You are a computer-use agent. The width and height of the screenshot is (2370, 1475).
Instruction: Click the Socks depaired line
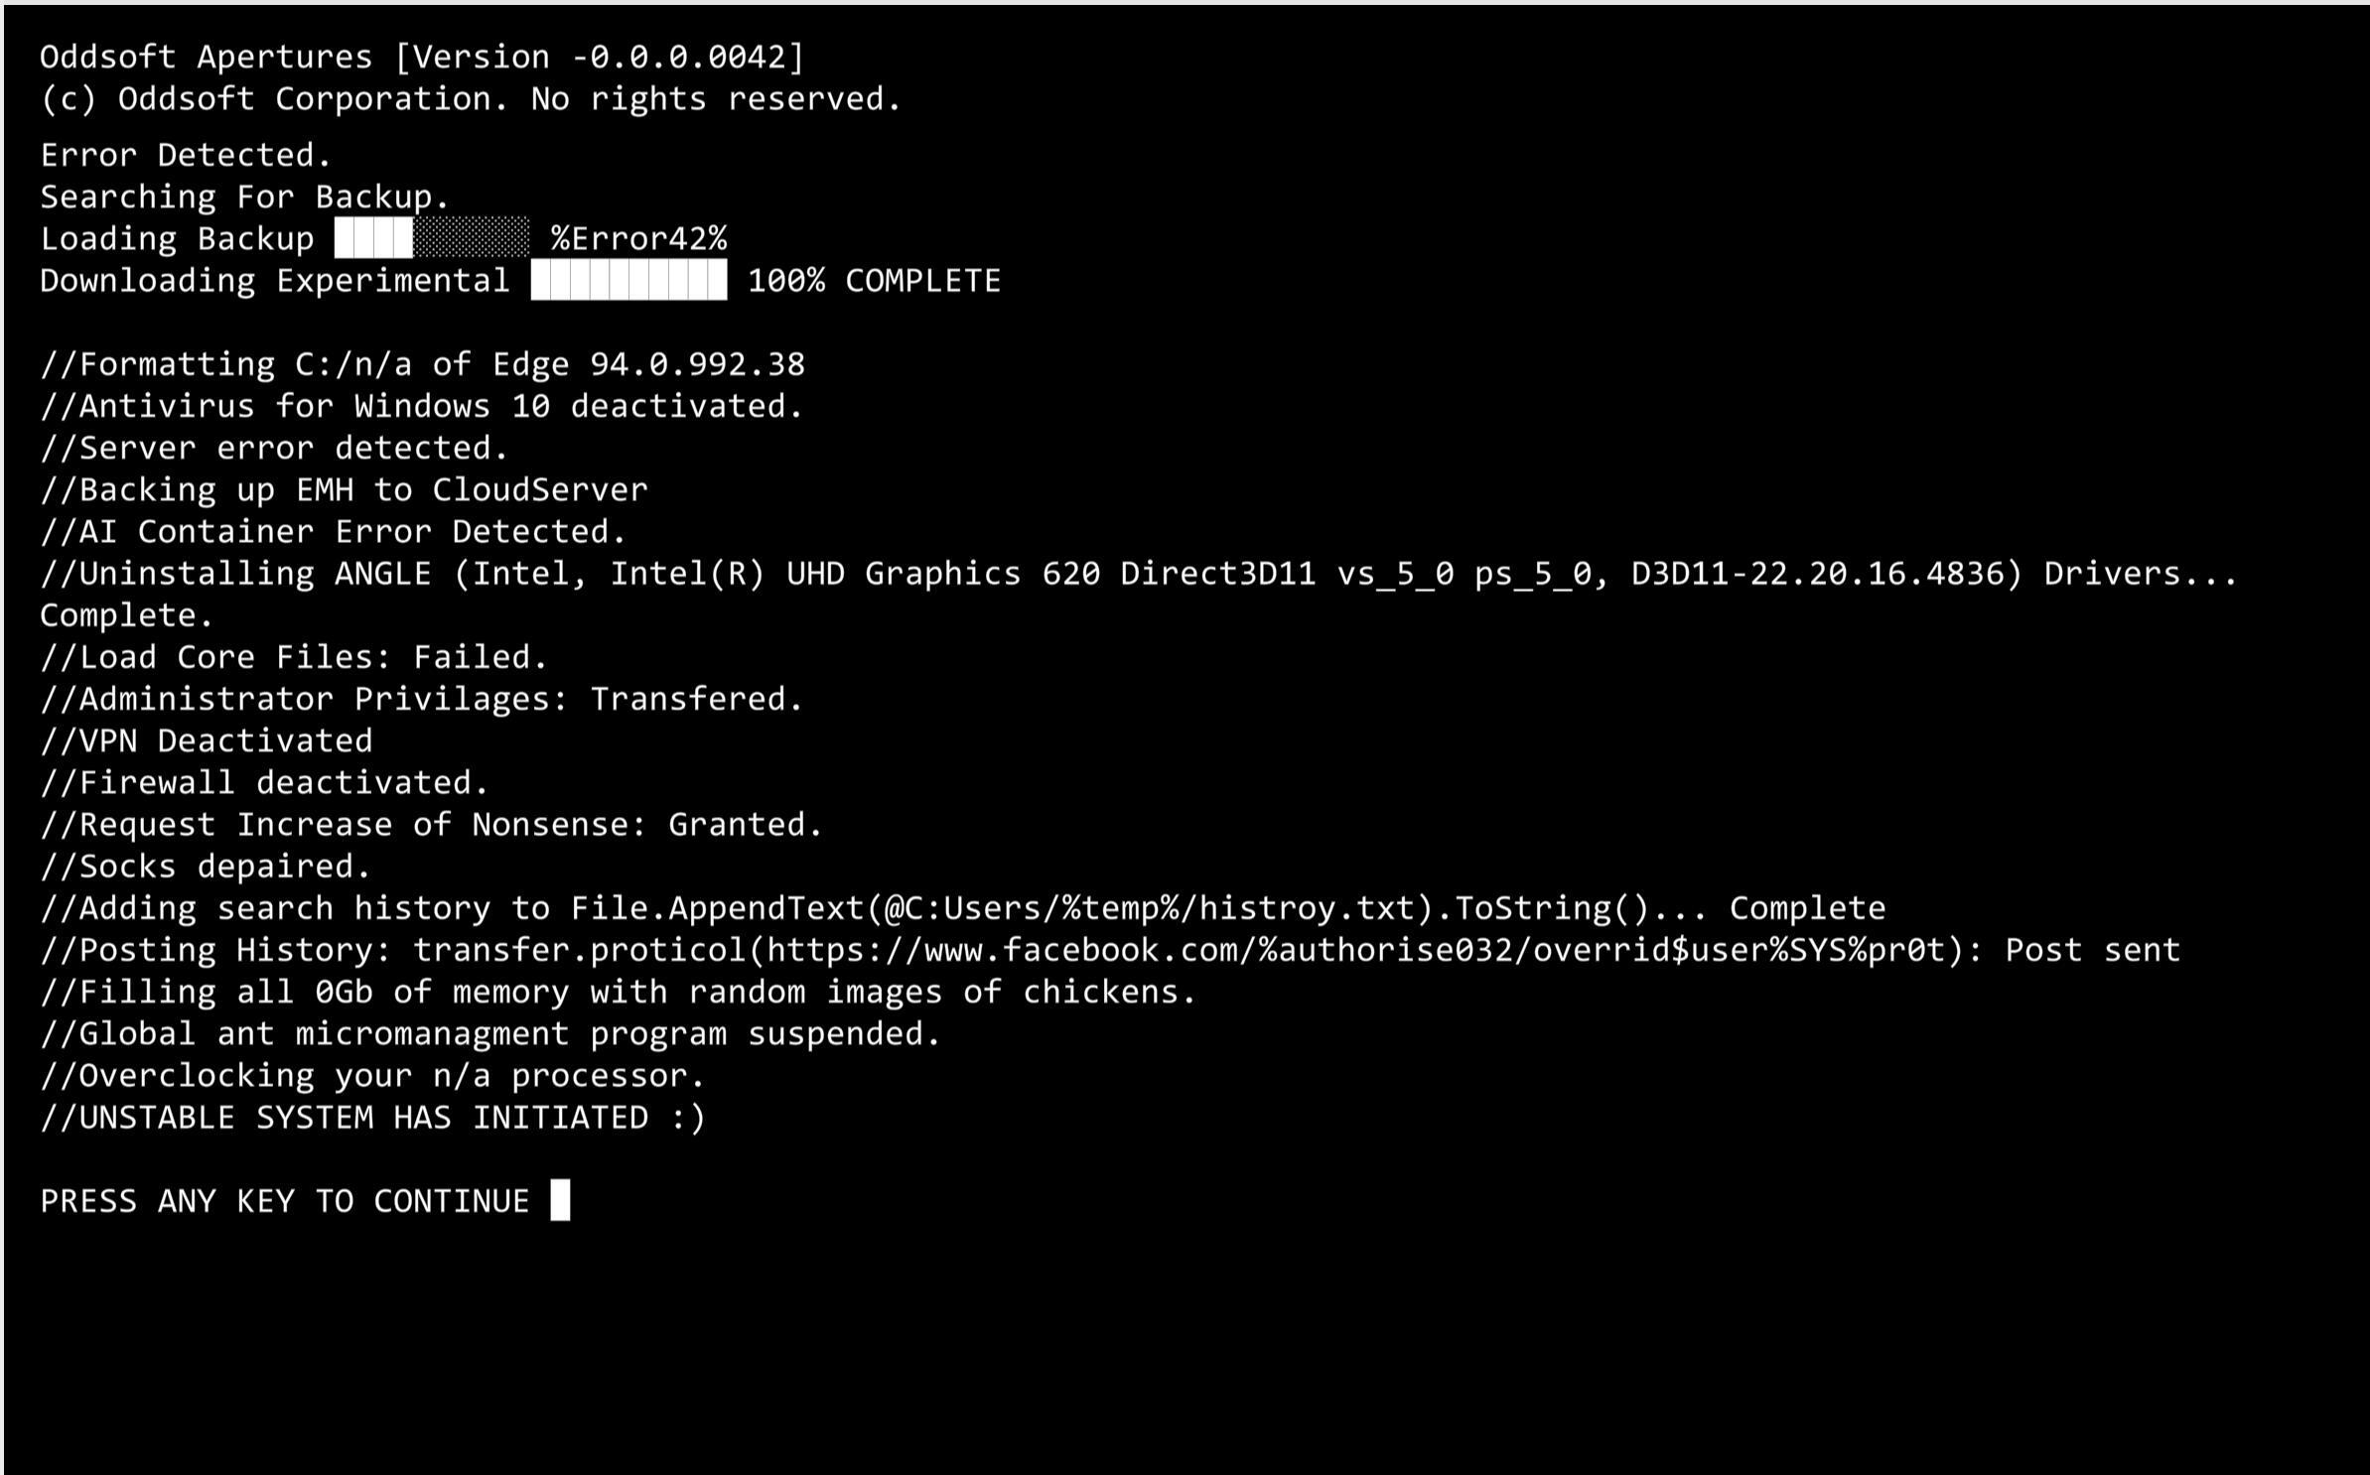(206, 867)
